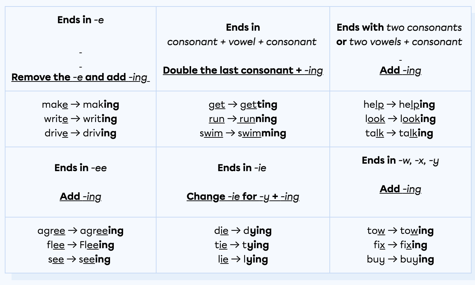475x285 pixels.
Task: Click the 'get → getting' example
Action: pyautogui.click(x=243, y=104)
